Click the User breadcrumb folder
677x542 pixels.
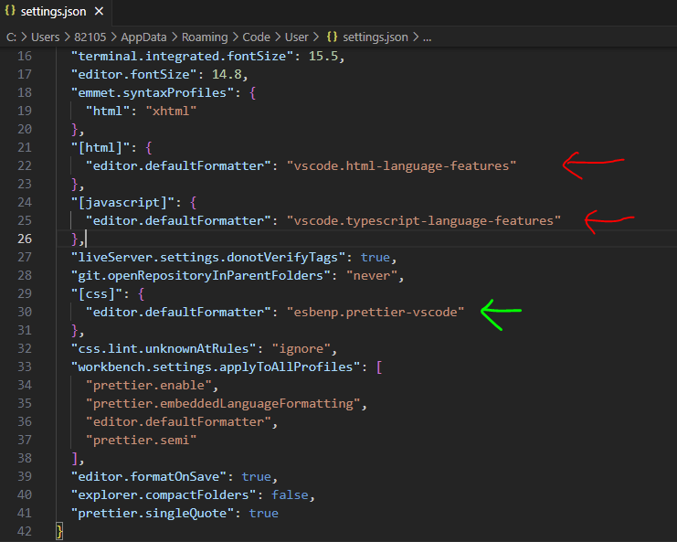pos(297,37)
